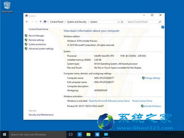Open Security and Maintenance link
The width and height of the screenshot is (184, 138).
pyautogui.click(x=41, y=115)
